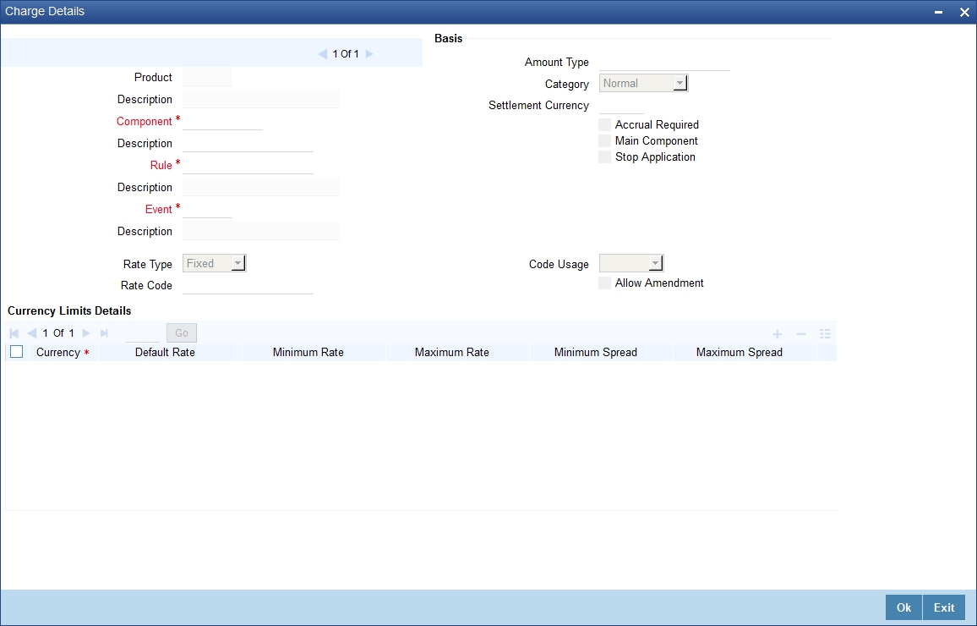
Task: Go to next page in Currency Limits
Action: coord(86,333)
